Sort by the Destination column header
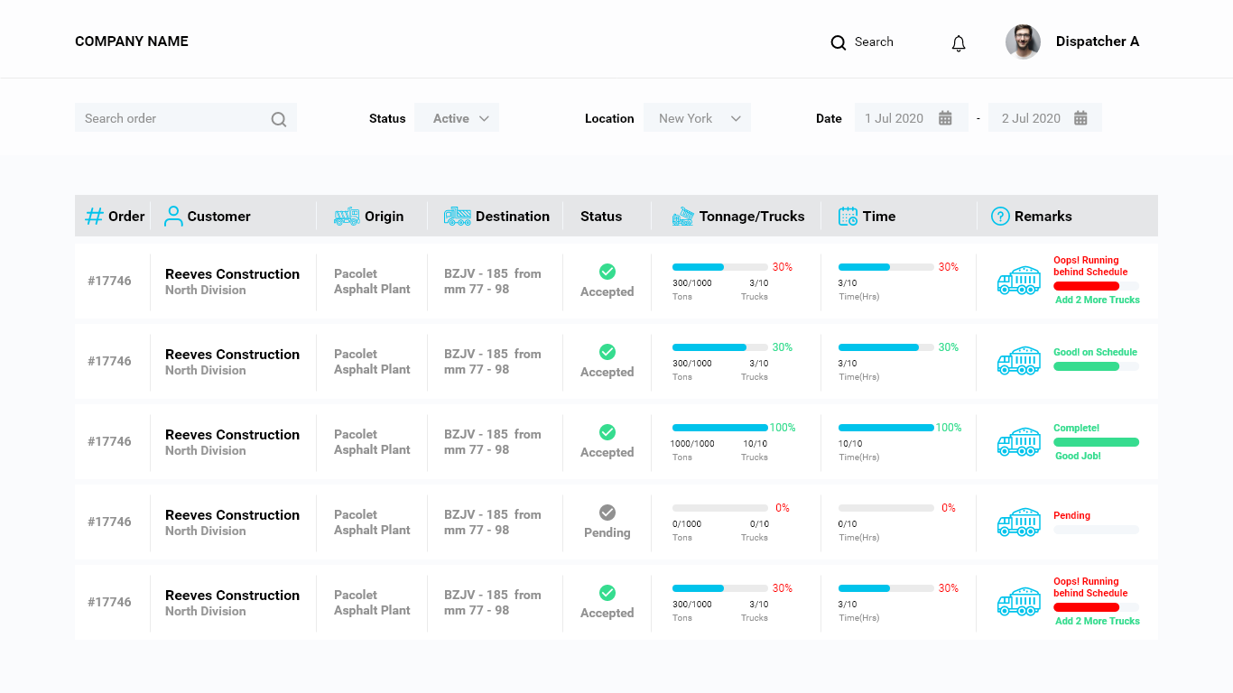Screen dimensions: 1233x693 512,217
